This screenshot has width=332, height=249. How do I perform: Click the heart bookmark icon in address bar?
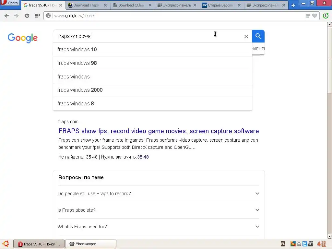tap(314, 16)
